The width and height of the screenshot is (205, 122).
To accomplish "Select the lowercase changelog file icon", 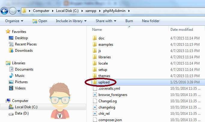I will coord(95,107).
